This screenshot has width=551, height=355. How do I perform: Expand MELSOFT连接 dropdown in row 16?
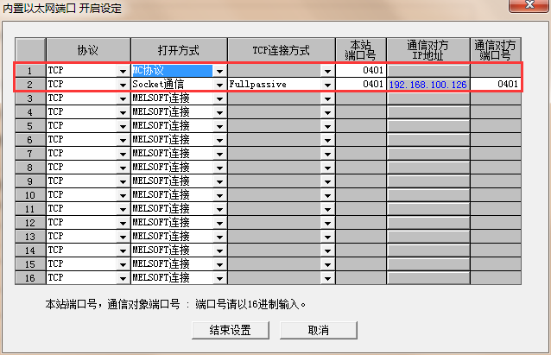coord(219,278)
